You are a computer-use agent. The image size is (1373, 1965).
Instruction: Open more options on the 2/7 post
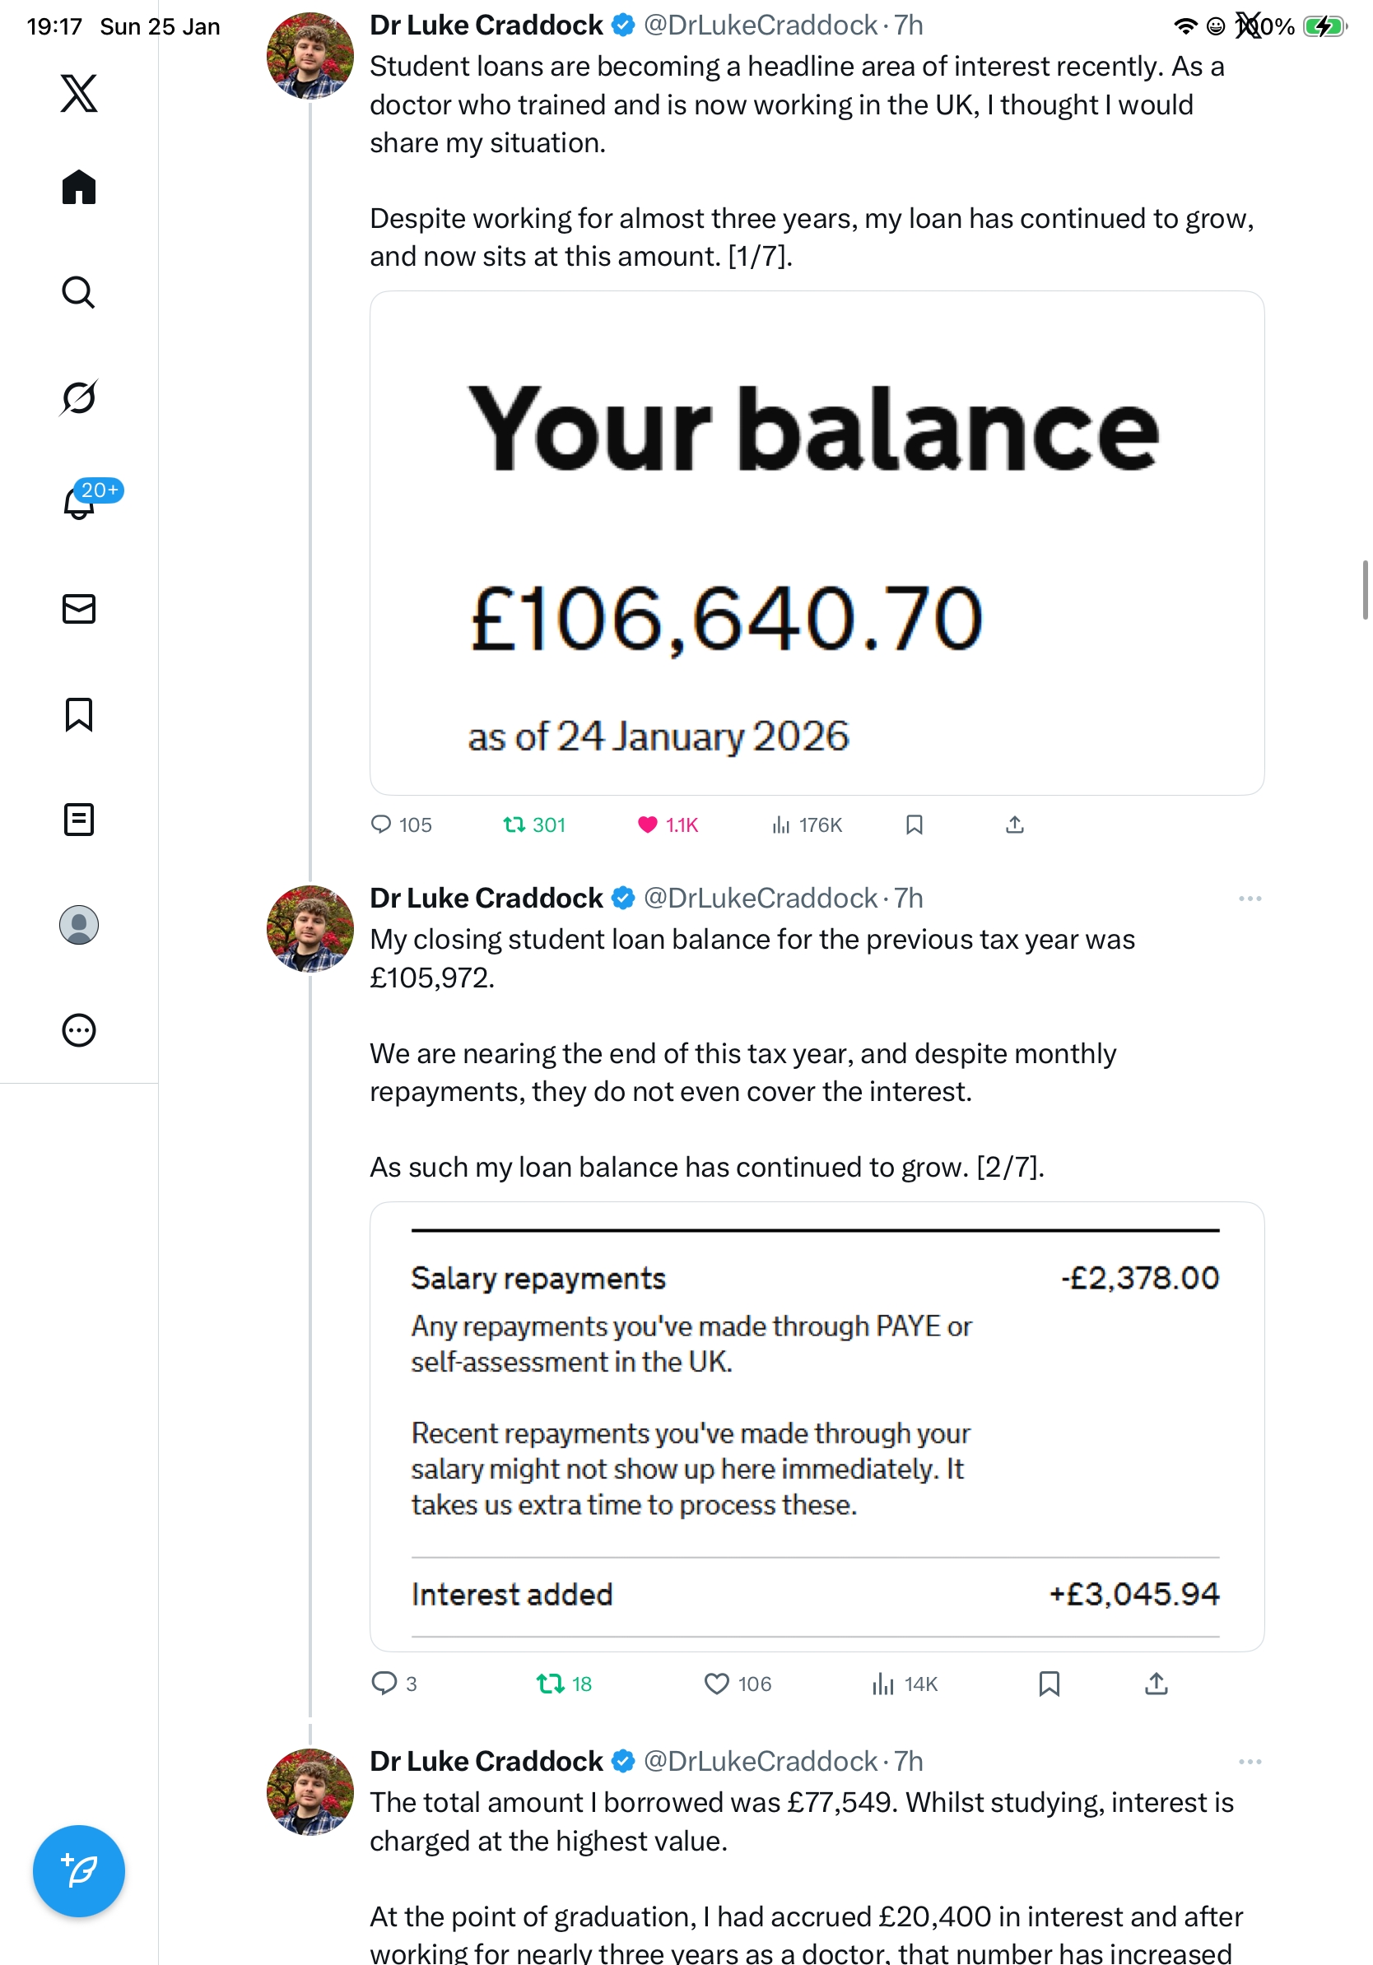pos(1250,898)
